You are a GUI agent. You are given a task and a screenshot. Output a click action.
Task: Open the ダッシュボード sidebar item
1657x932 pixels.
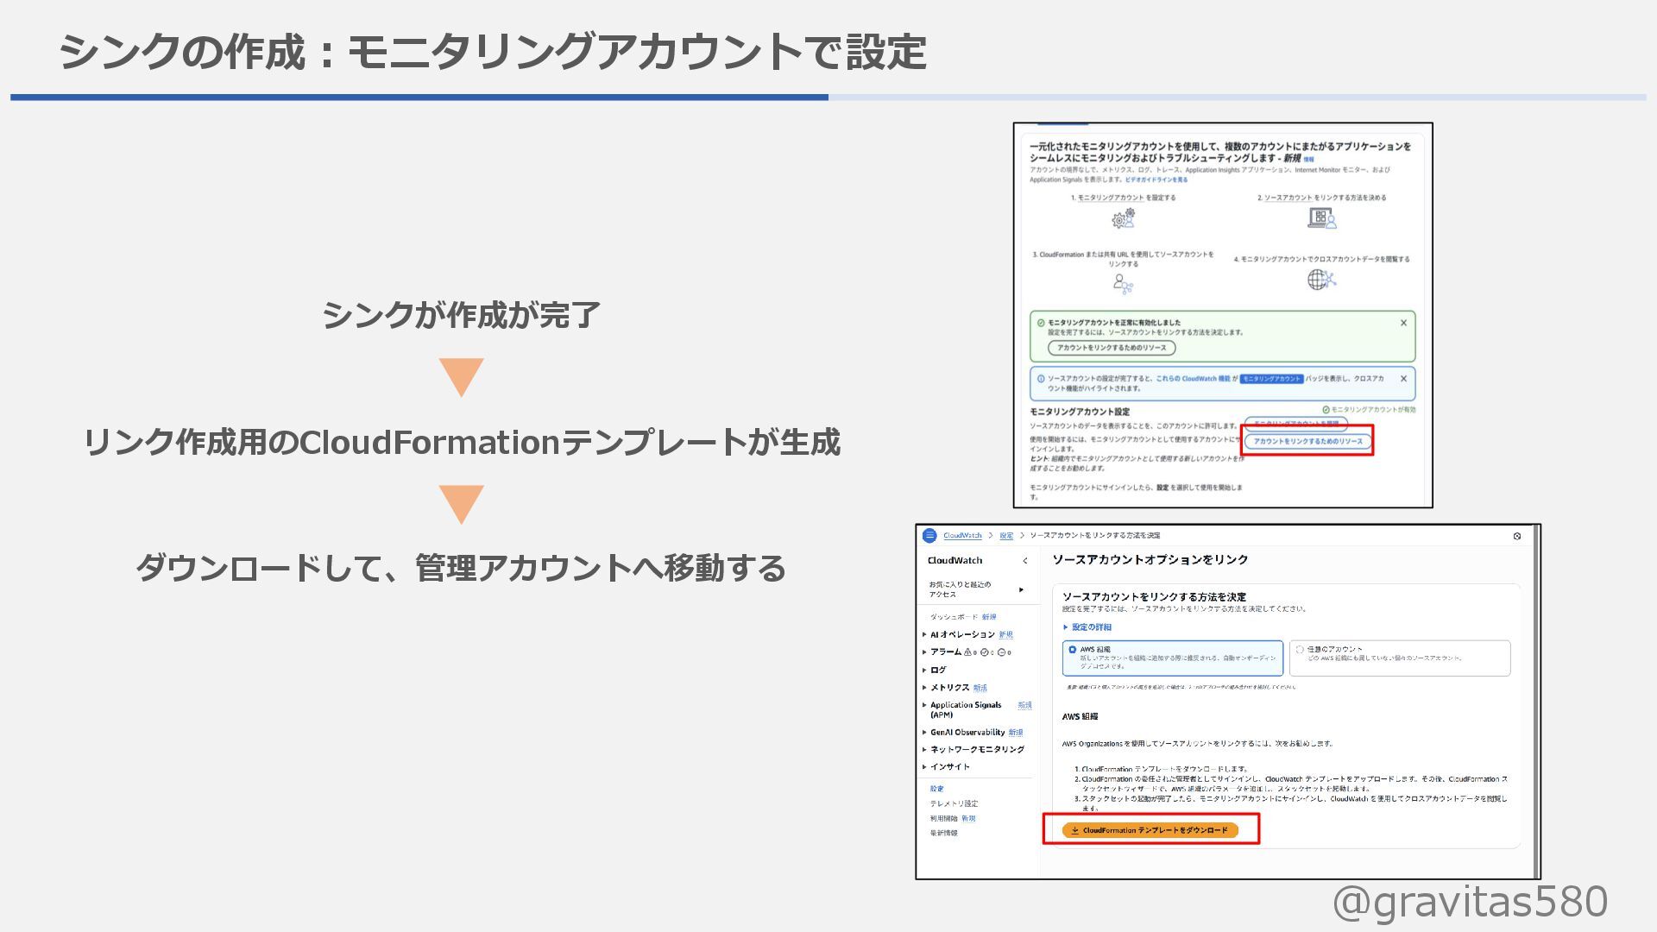[x=954, y=617]
